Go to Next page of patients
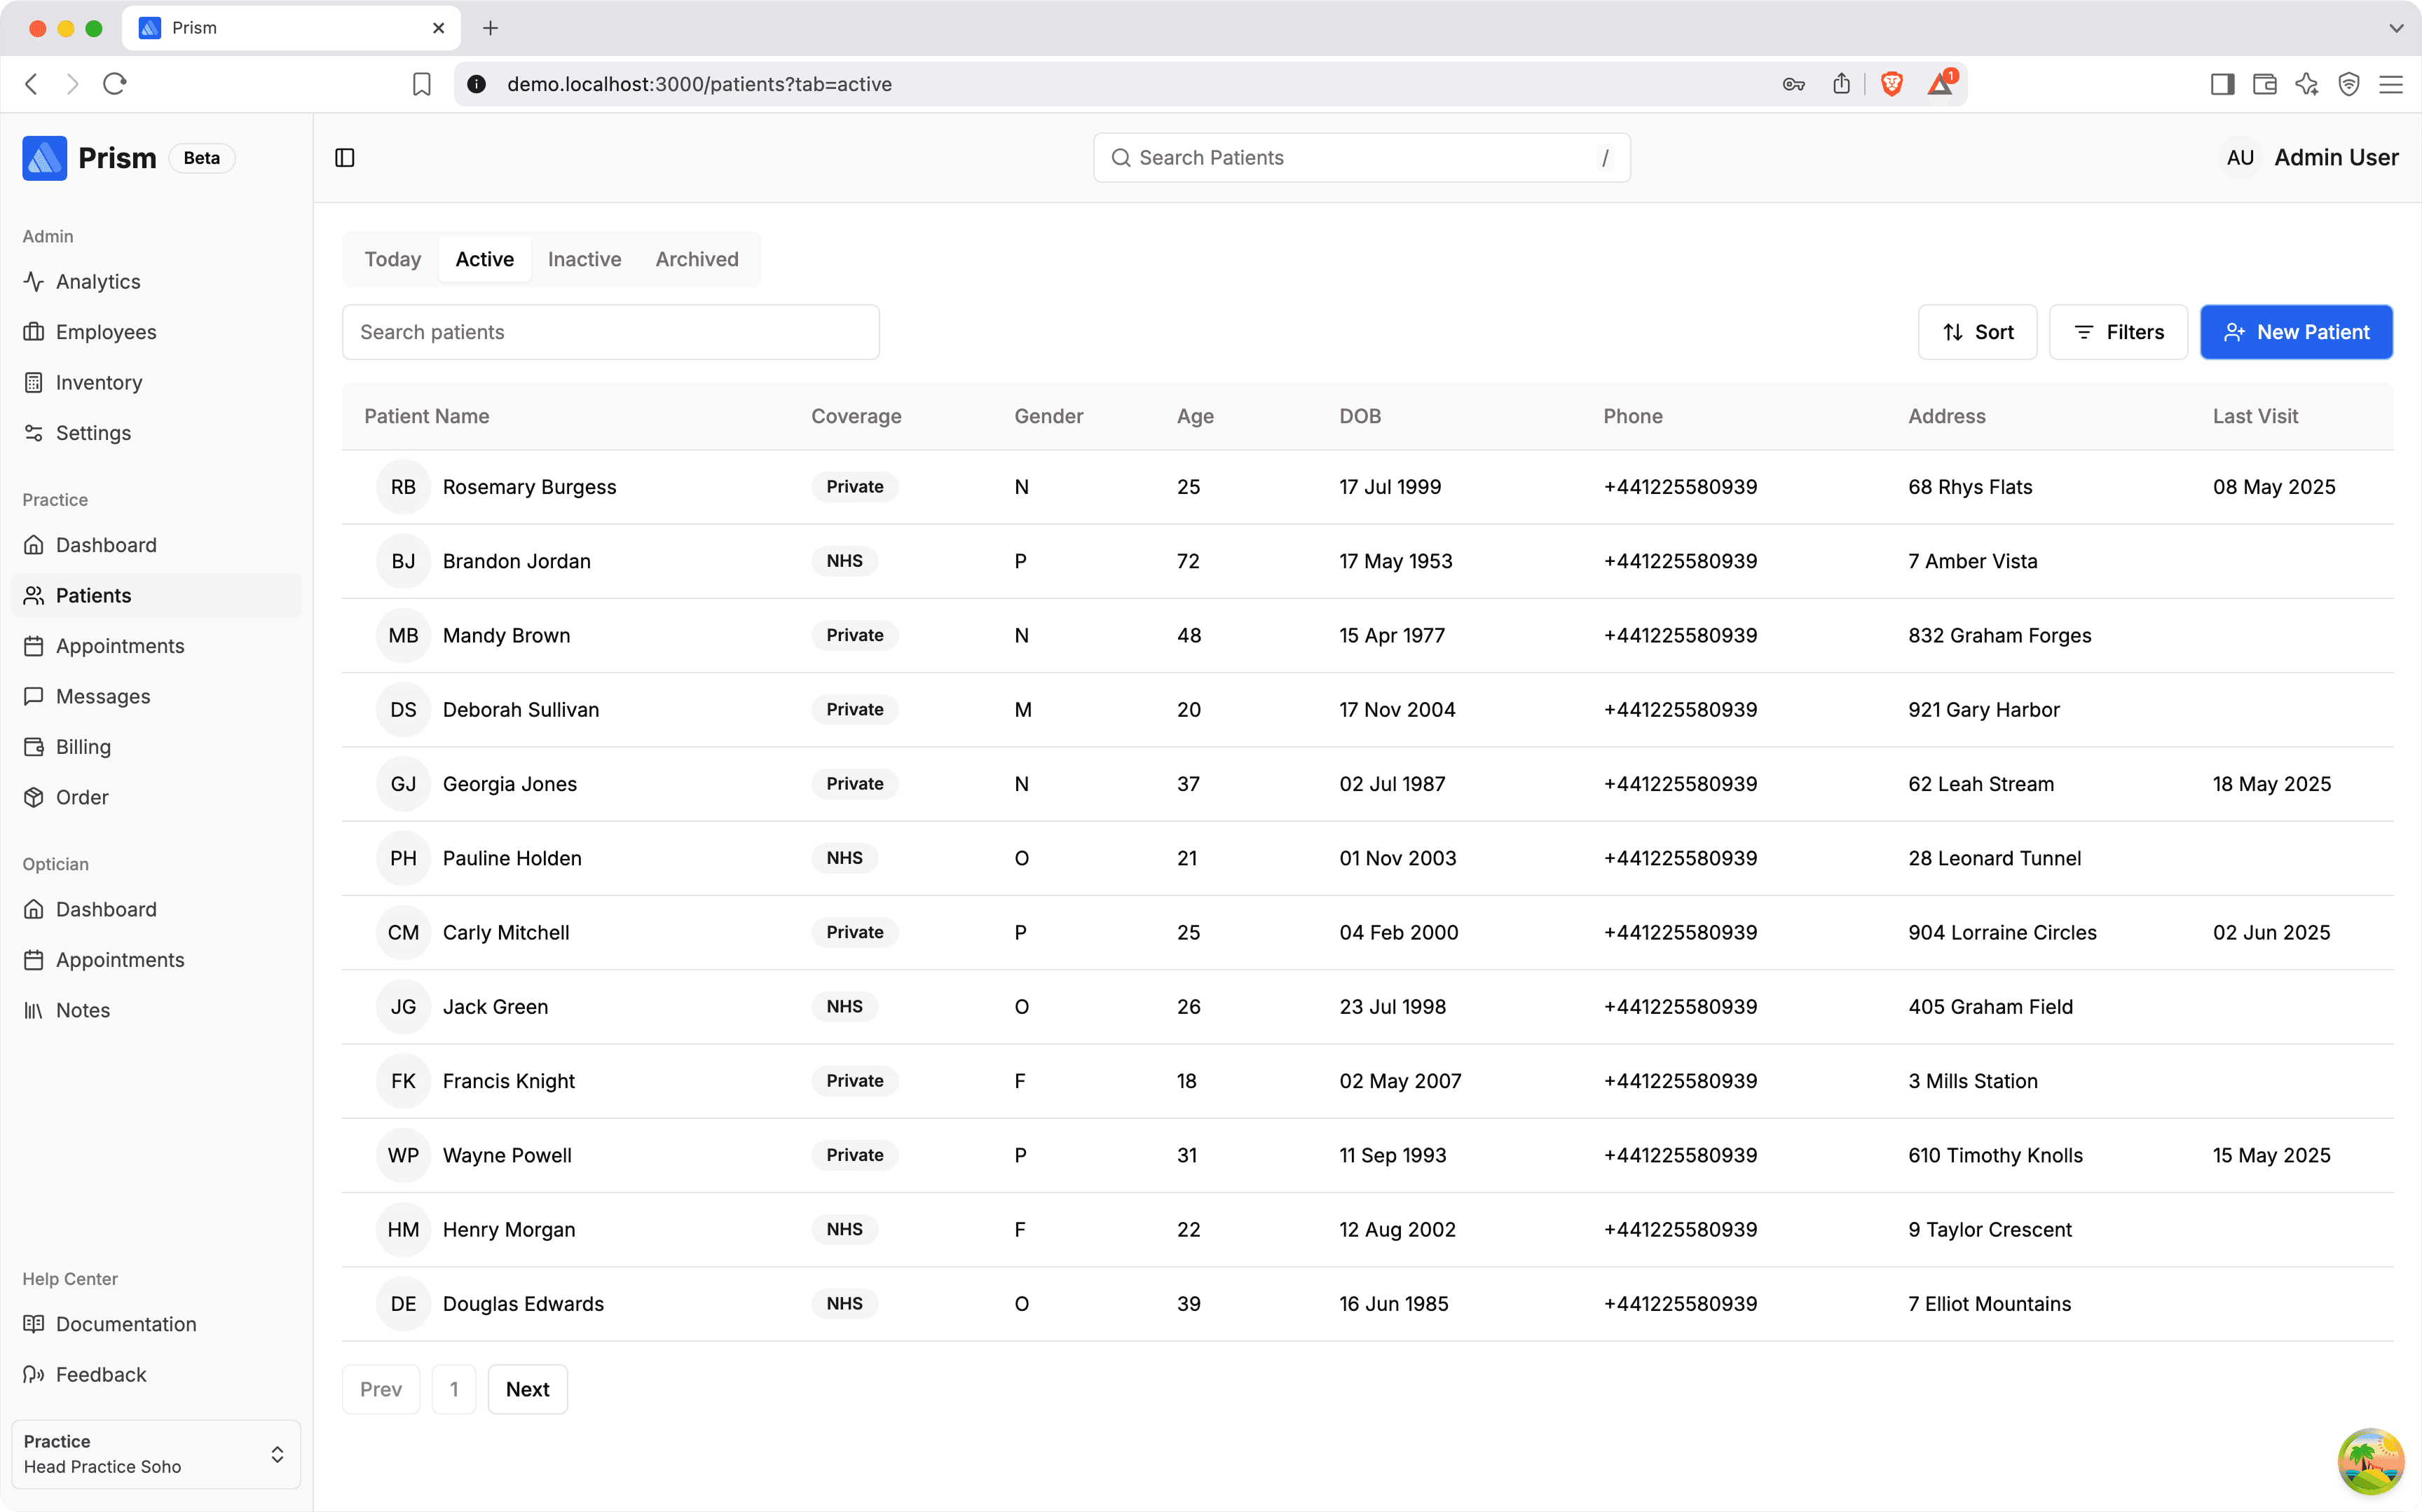Screen dimensions: 2422x1512 (x=527, y=1389)
